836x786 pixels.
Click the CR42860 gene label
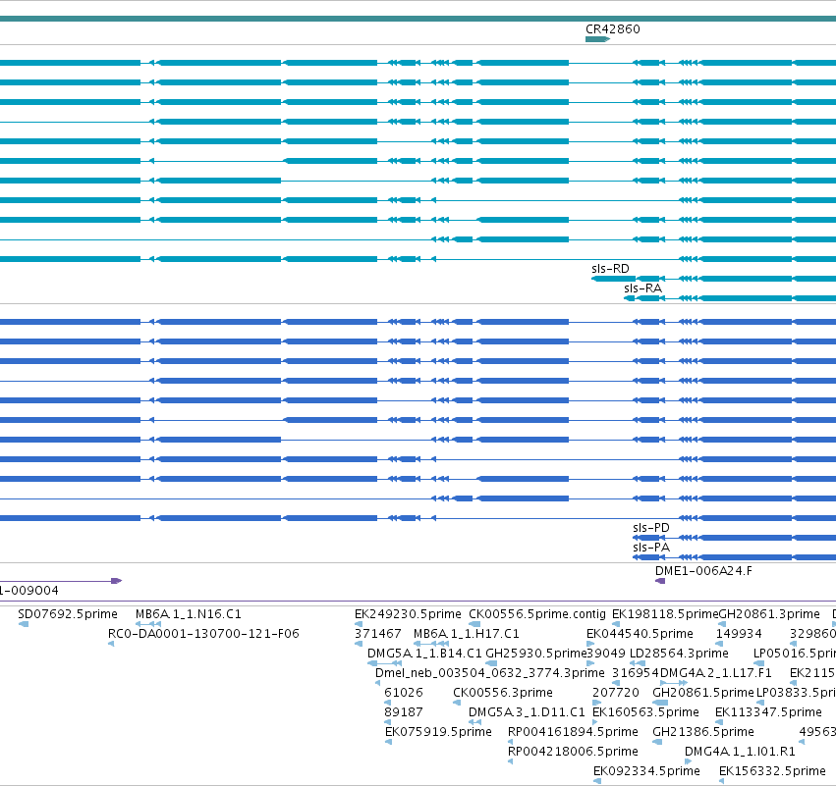[x=613, y=29]
